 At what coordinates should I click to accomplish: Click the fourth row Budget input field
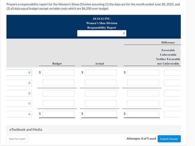click(x=58, y=104)
